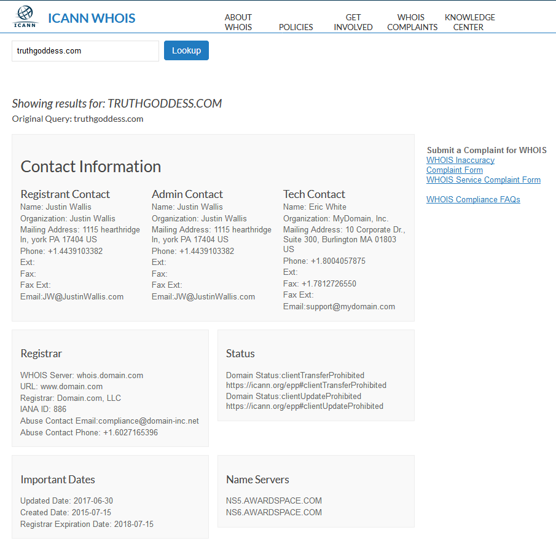Select 'Domain Status:clientUpdateProhibited' line

pos(294,397)
